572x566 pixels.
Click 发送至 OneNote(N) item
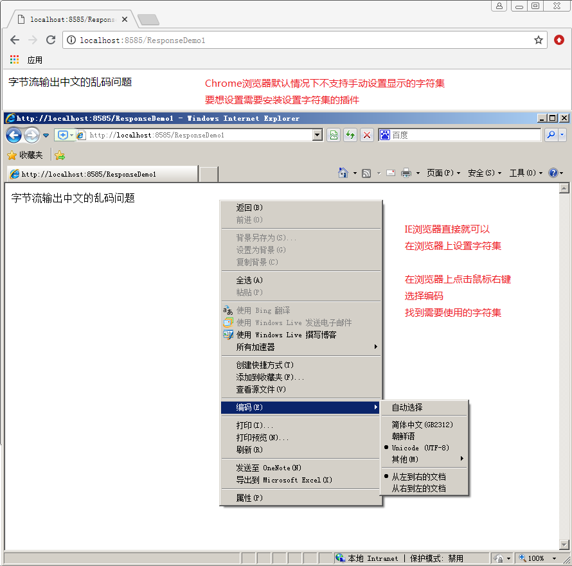[301, 468]
